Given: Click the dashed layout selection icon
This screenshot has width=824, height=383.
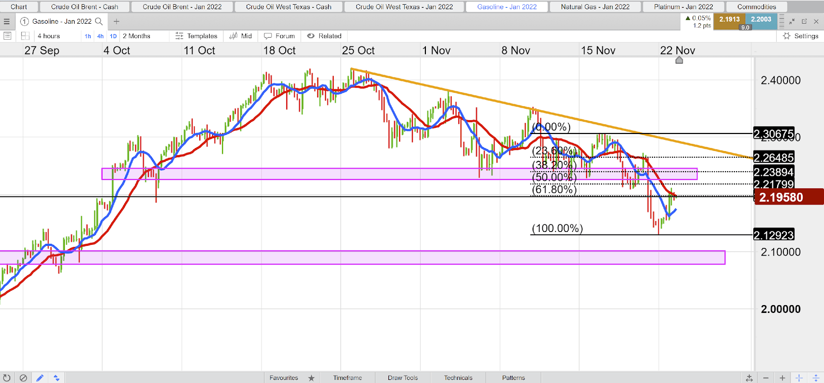Looking at the screenshot, I should [x=25, y=36].
